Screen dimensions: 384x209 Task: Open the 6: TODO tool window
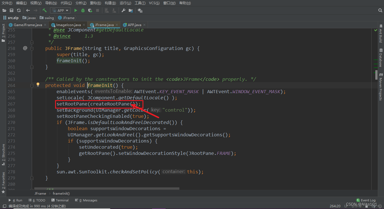(x=37, y=200)
